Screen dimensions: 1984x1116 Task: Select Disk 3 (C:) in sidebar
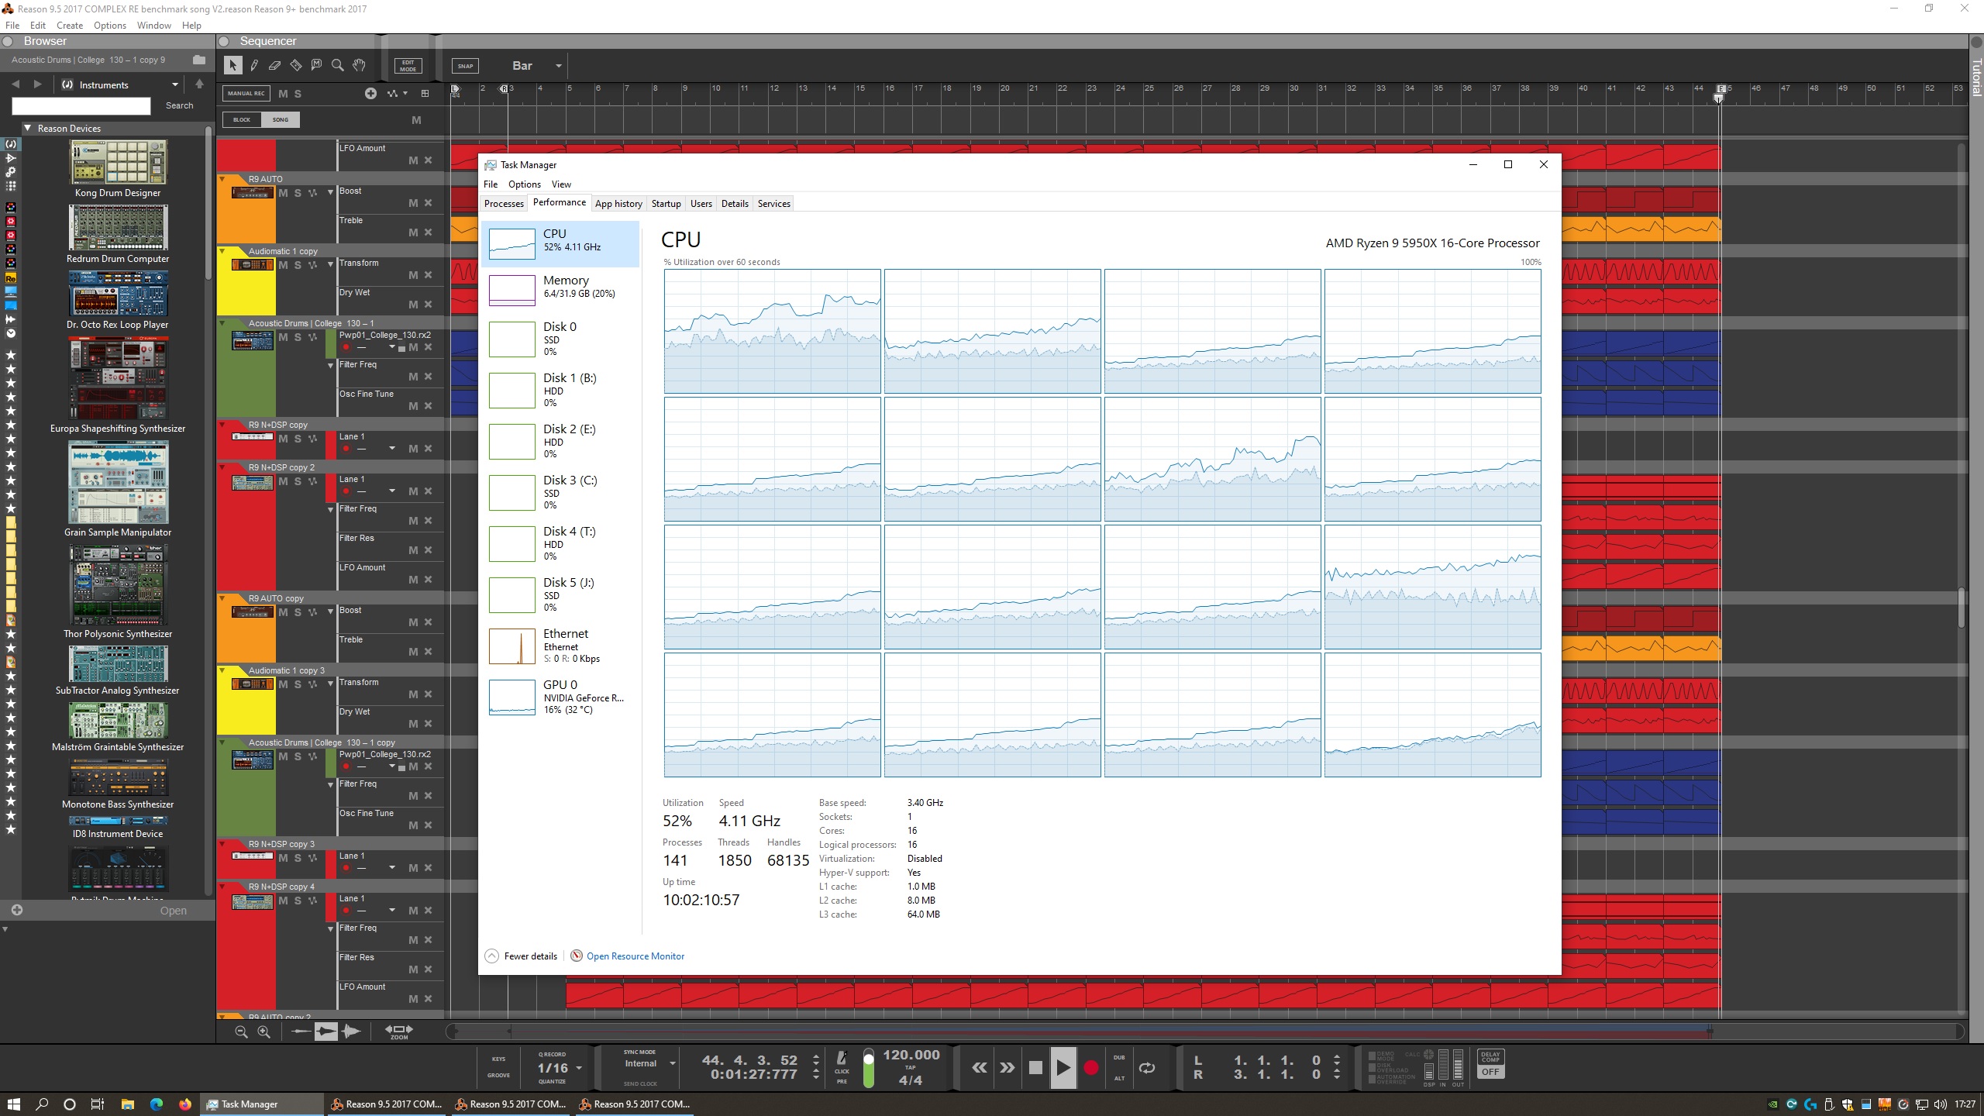[x=560, y=491]
